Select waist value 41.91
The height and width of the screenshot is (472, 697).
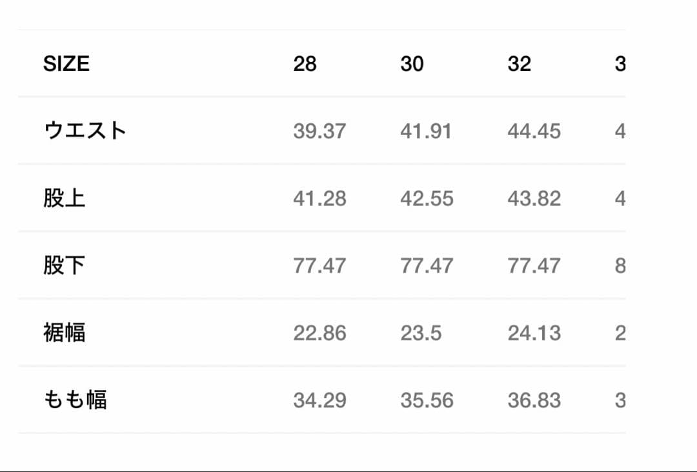click(x=426, y=131)
